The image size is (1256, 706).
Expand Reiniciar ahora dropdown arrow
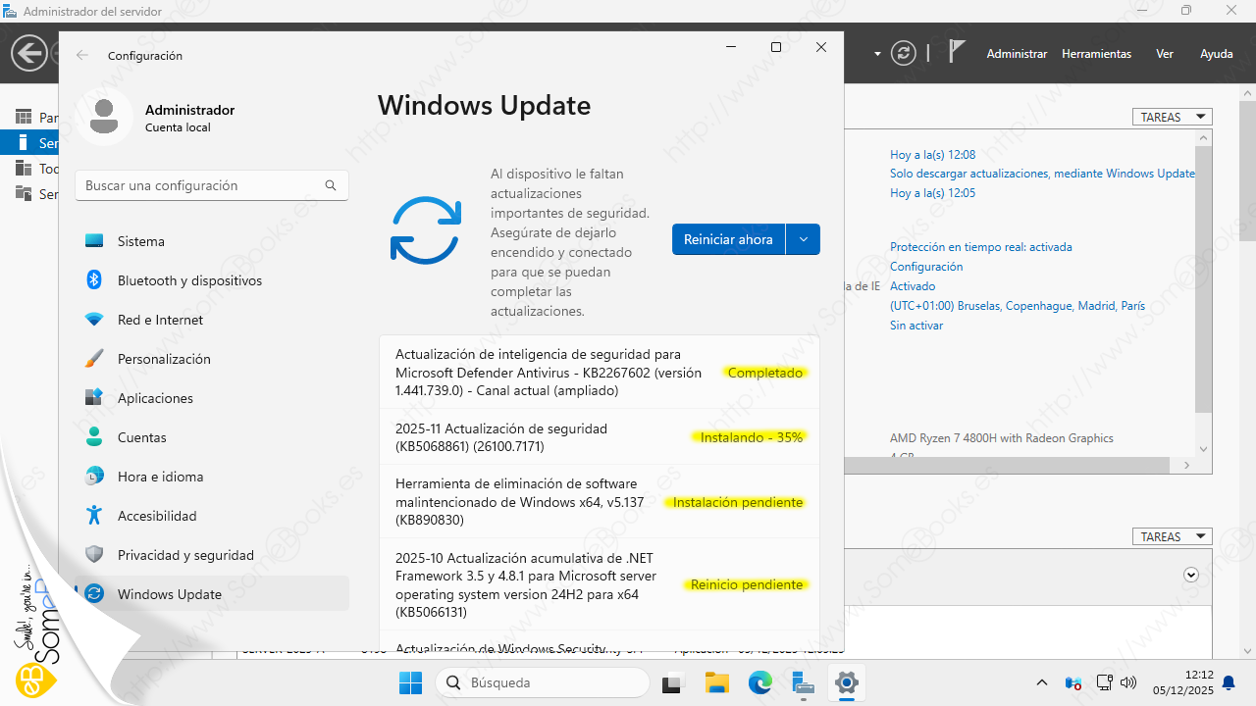804,239
